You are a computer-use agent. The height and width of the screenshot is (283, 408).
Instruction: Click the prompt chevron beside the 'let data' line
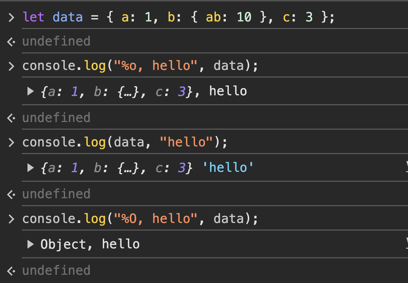(11, 17)
